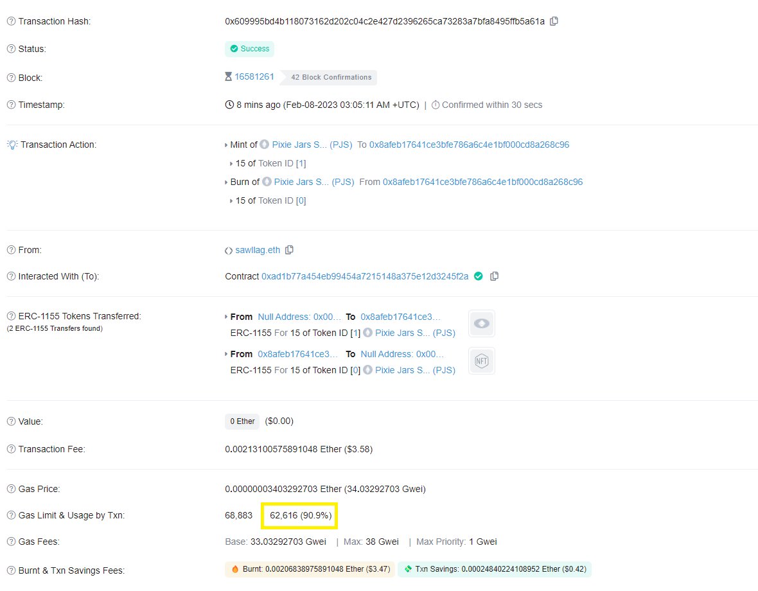Click help icon beside Gas Limit & Usage

coord(11,515)
